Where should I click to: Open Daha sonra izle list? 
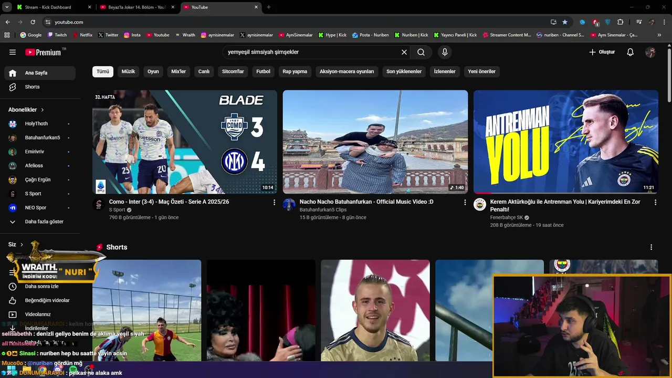[40, 286]
